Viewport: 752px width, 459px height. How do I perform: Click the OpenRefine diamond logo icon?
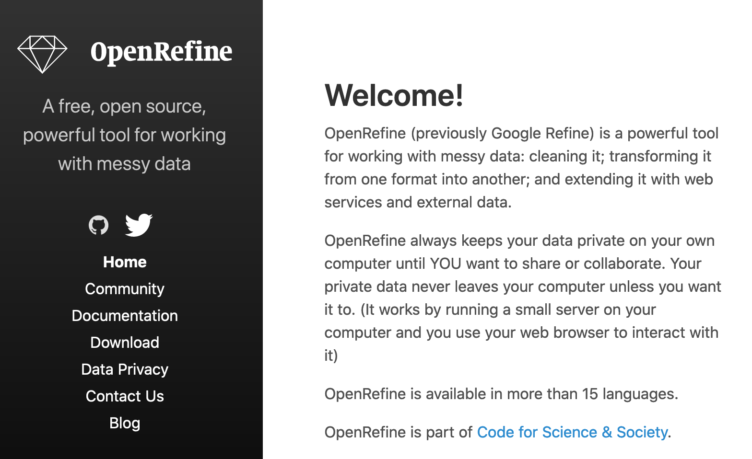click(x=42, y=54)
